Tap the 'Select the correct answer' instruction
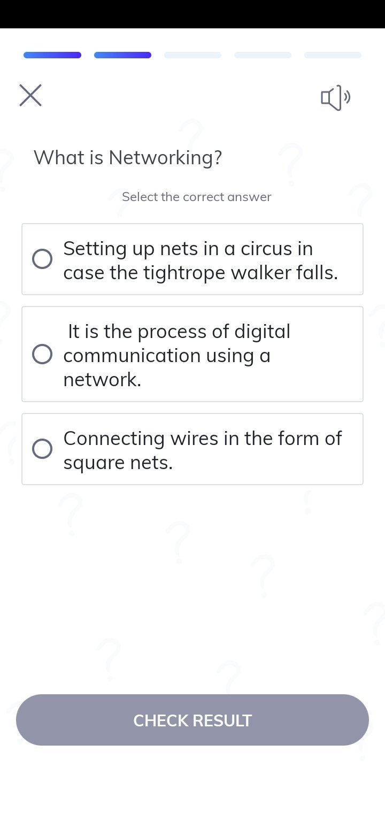Screen dimensions: 385x813 coord(197,197)
